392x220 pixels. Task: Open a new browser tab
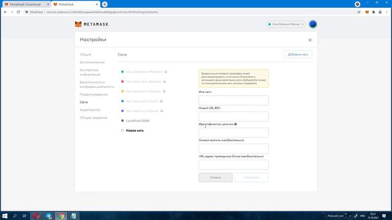click(105, 4)
